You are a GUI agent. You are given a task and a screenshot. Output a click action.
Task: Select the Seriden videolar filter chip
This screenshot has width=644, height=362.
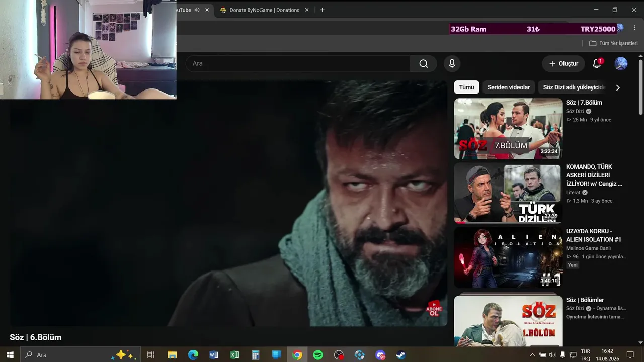coord(509,87)
